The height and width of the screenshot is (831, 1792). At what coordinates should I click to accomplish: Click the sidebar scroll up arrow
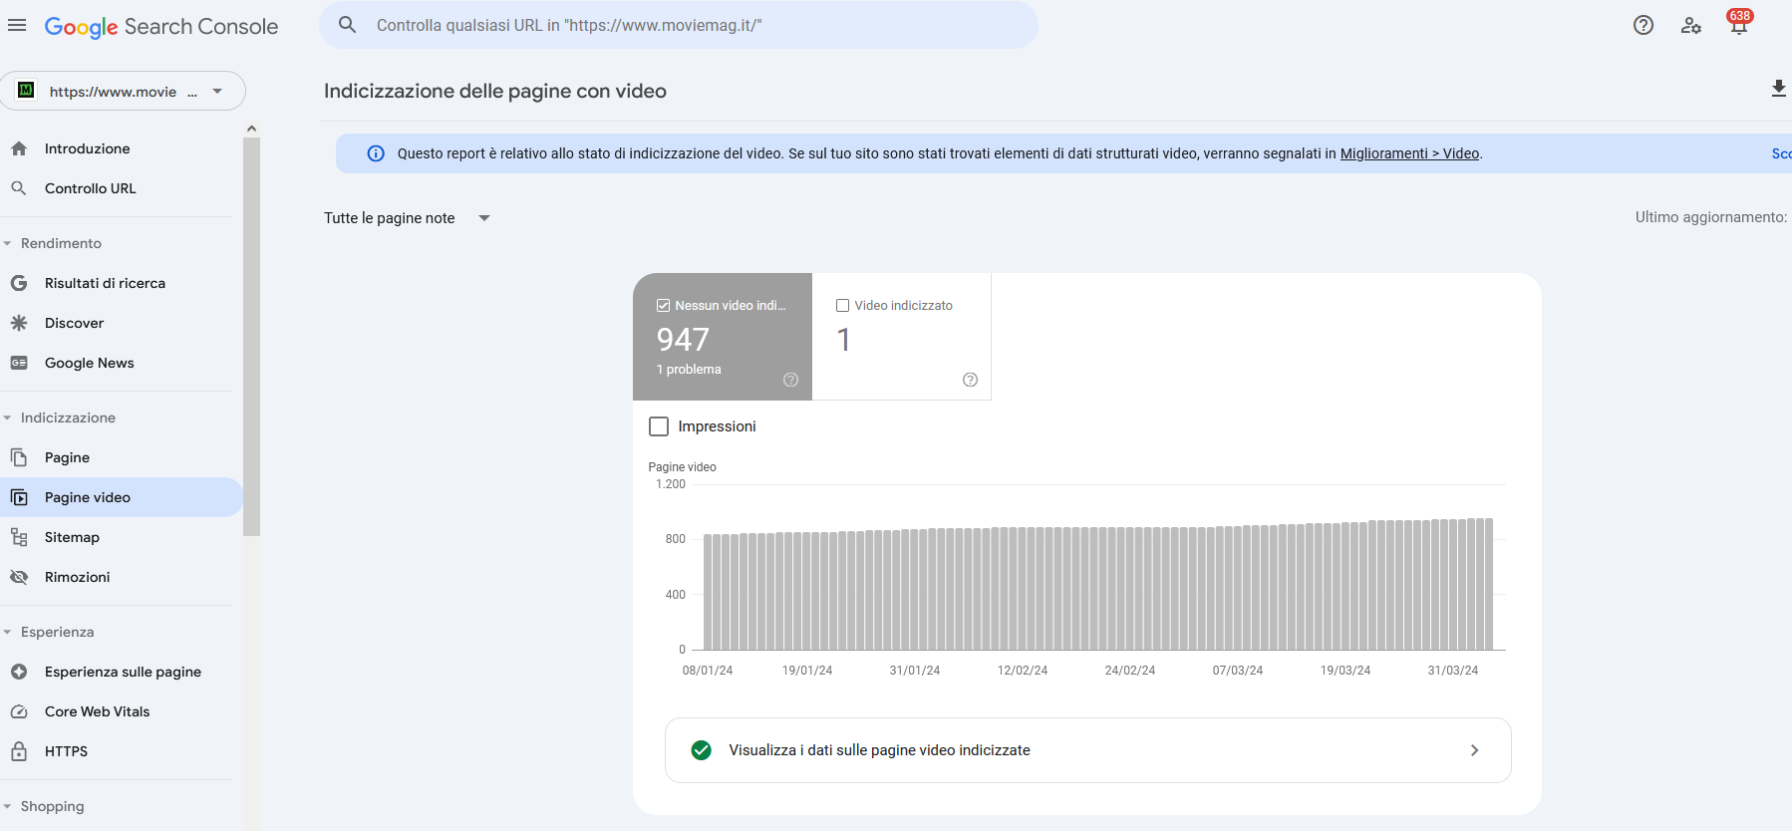[251, 129]
